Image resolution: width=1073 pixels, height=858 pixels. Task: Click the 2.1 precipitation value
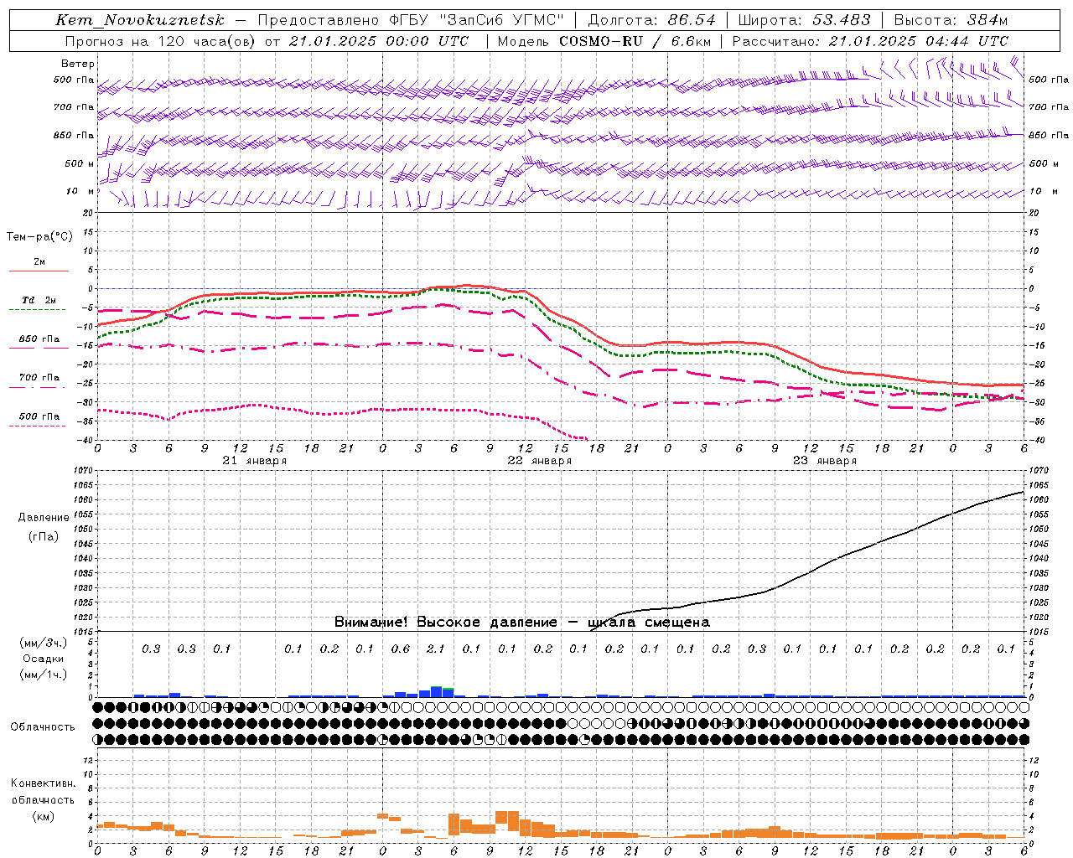[x=436, y=649]
